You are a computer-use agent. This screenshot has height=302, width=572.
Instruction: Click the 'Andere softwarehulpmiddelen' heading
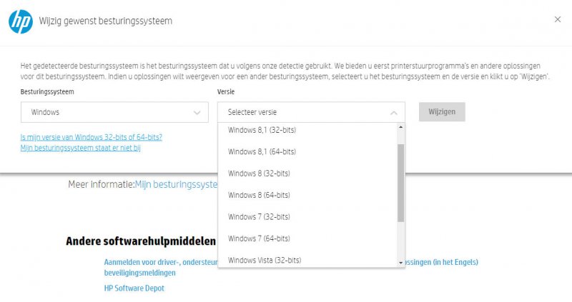(x=141, y=241)
